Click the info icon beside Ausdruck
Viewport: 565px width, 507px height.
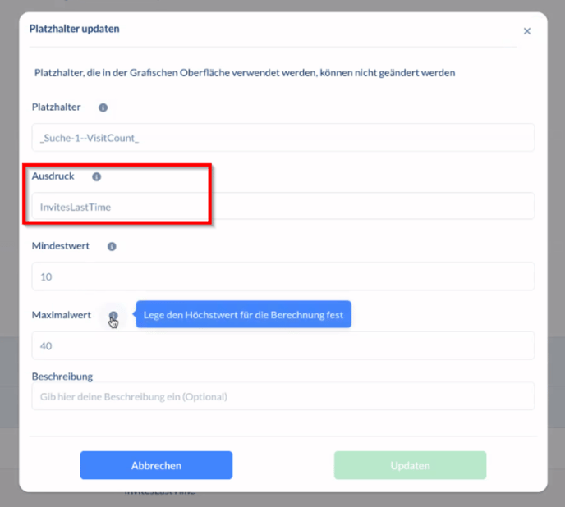[x=96, y=176]
